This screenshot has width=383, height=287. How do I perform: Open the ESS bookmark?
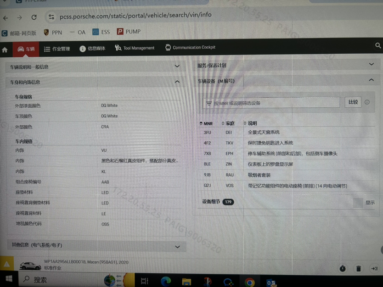(101, 32)
